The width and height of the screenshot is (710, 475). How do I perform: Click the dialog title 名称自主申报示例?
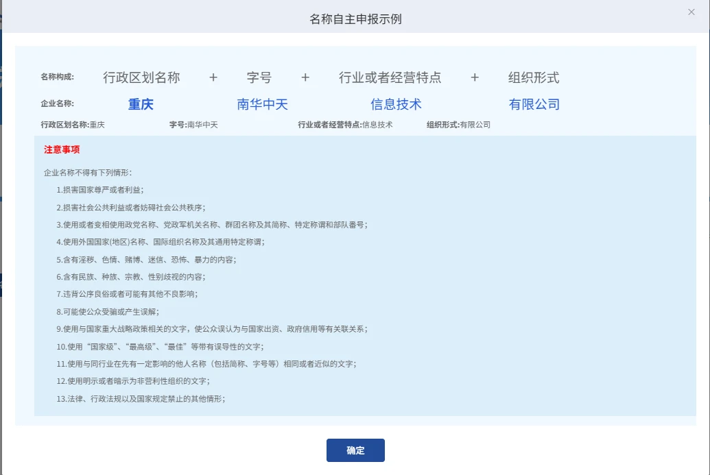click(355, 19)
